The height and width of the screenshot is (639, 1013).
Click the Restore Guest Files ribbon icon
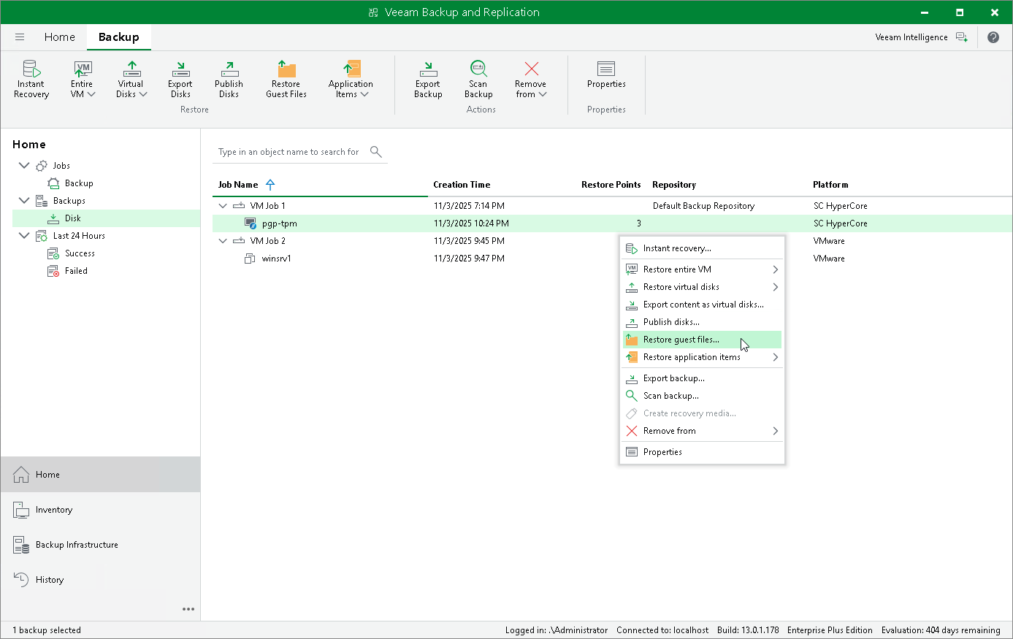[x=286, y=69]
